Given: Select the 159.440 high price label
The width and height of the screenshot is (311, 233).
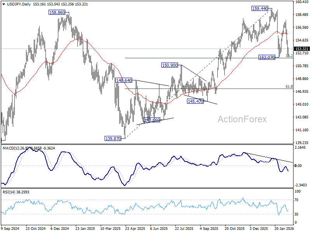Looking at the screenshot, I should (x=260, y=9).
